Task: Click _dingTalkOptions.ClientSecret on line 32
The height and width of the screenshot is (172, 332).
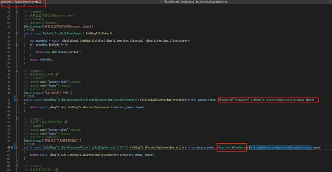Action: [167, 41]
